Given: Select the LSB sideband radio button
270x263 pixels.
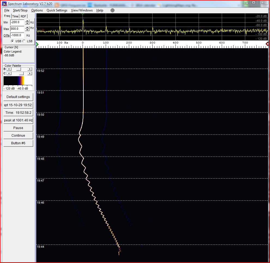Looking at the screenshot, I should pos(24,41).
